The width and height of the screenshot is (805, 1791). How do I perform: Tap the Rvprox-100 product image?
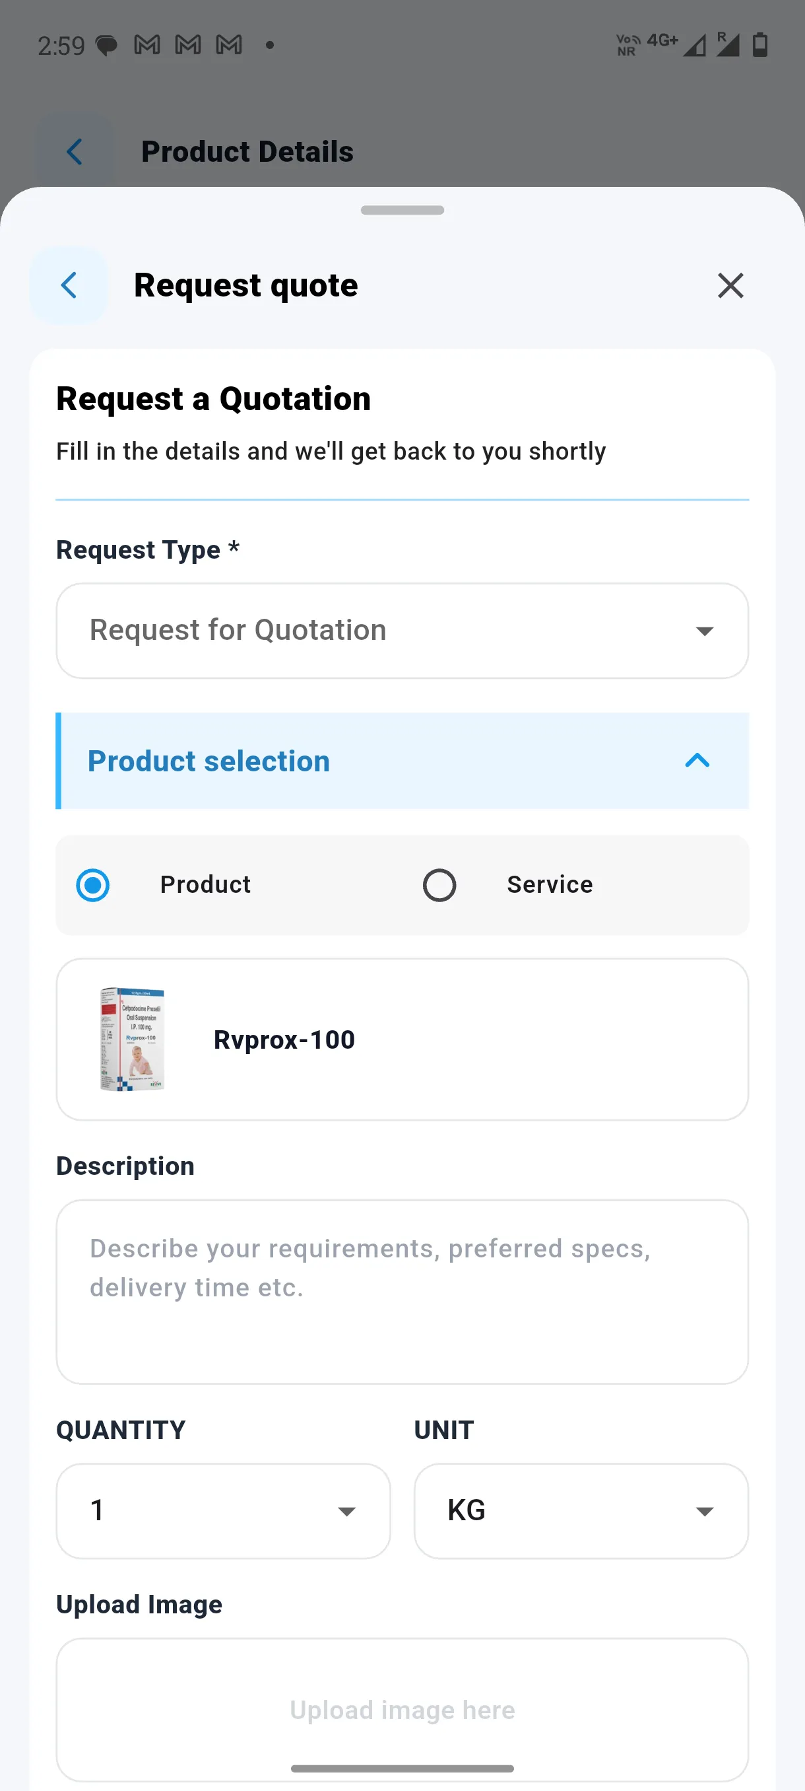coord(132,1039)
